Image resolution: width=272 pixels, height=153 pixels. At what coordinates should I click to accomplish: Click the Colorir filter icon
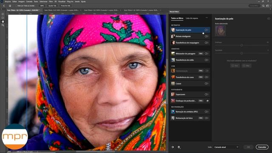point(173,83)
